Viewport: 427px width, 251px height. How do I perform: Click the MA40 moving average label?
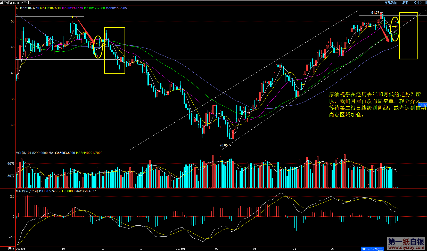(x=94, y=8)
